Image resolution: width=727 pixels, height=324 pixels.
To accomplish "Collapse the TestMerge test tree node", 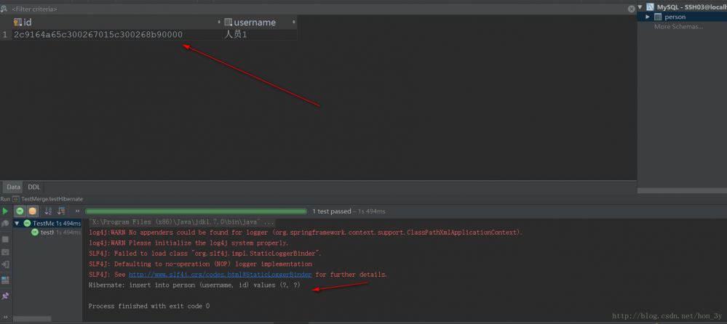I will pyautogui.click(x=17, y=223).
